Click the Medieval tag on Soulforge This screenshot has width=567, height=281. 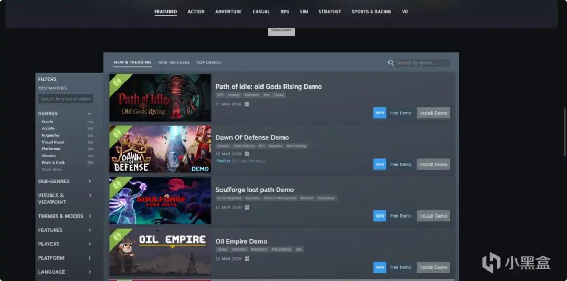[x=306, y=198]
